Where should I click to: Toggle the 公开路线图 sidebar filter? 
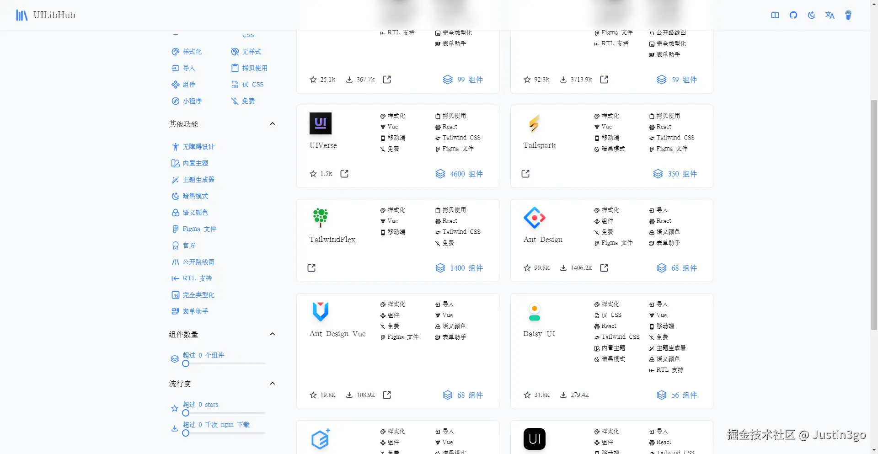click(x=193, y=262)
